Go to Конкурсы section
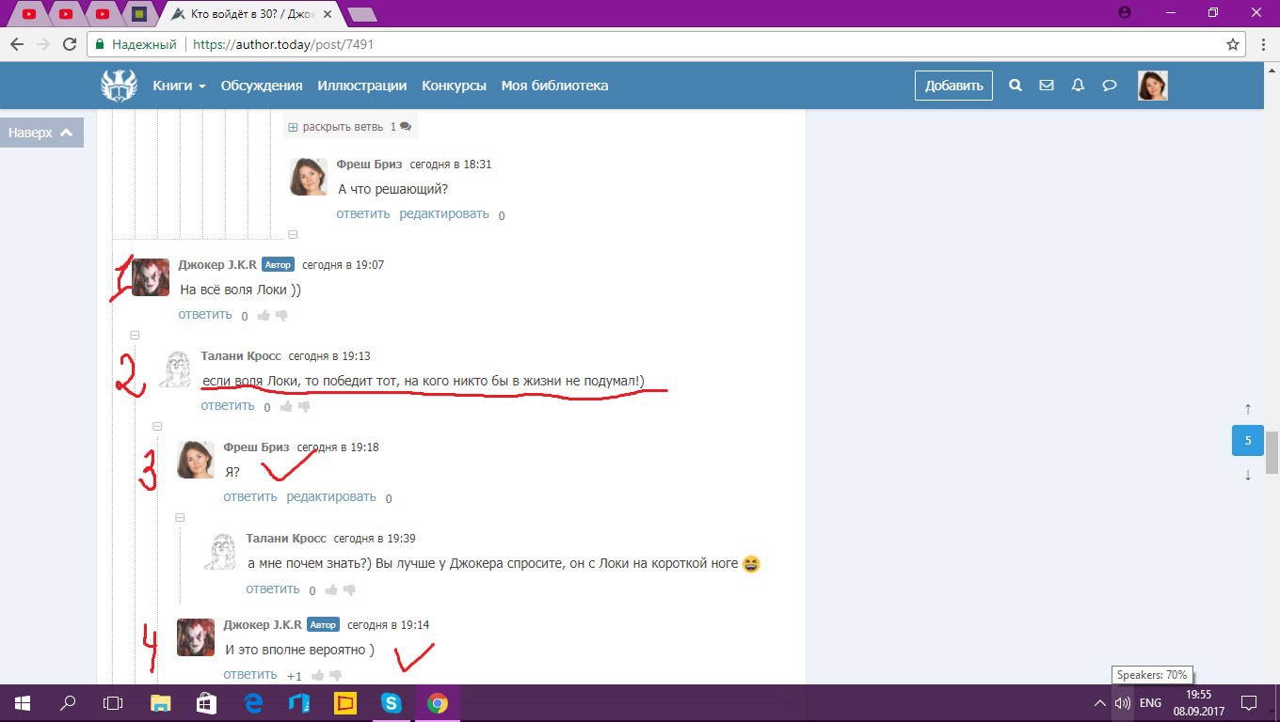1280x722 pixels. [454, 86]
